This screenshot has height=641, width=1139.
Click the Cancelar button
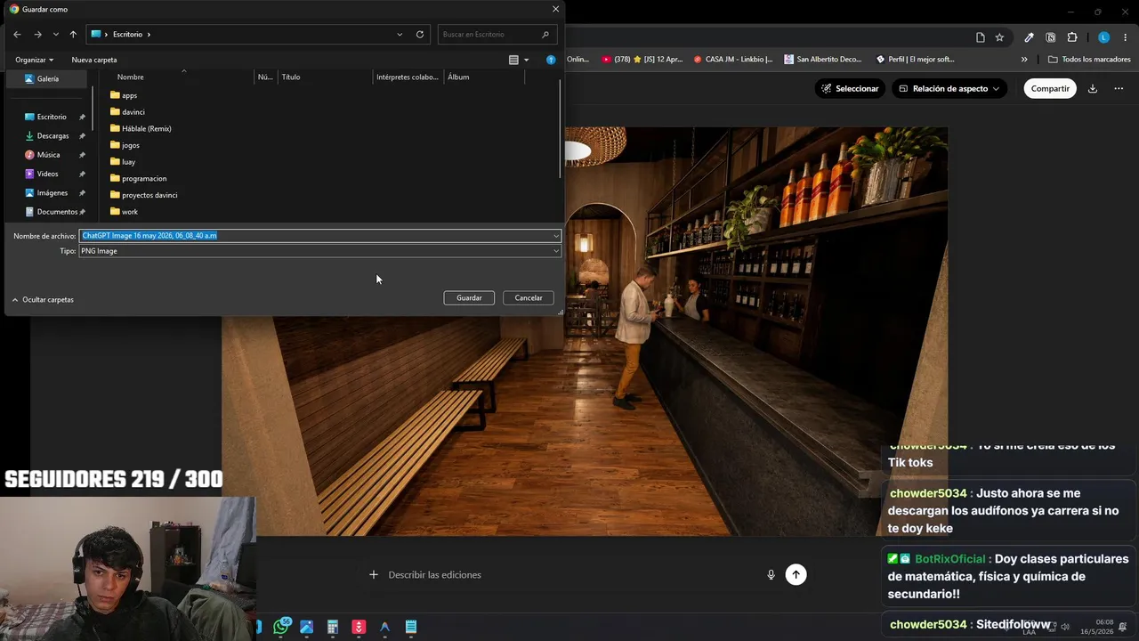pyautogui.click(x=529, y=298)
